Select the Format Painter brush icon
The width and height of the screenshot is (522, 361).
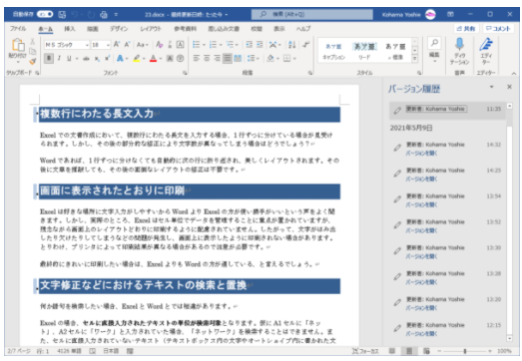point(33,61)
